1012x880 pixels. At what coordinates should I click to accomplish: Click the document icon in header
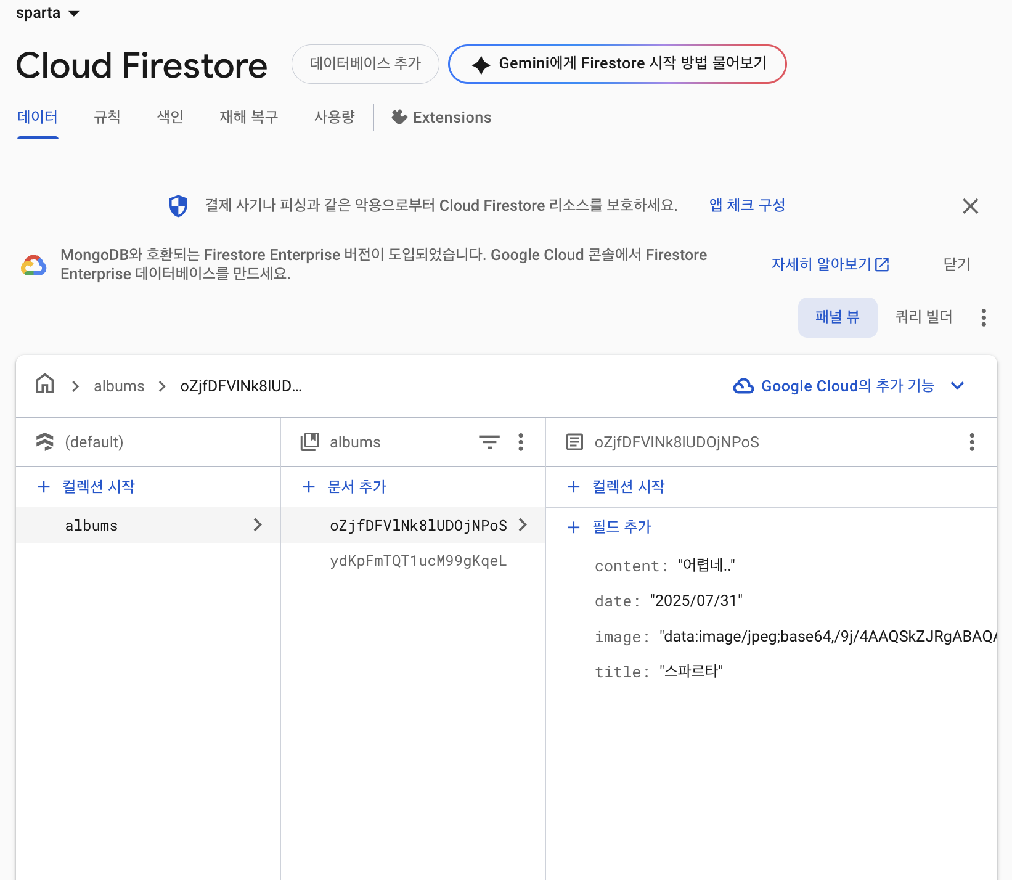[574, 442]
